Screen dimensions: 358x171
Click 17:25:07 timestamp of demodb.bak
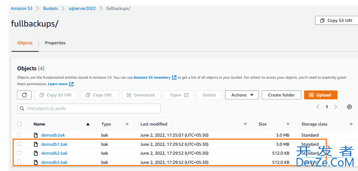click(175, 135)
